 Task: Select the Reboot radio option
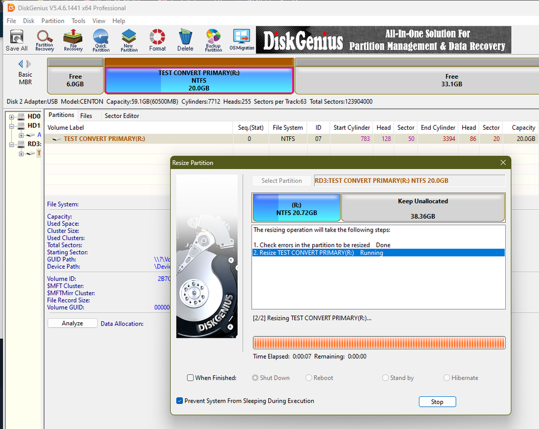coord(309,378)
